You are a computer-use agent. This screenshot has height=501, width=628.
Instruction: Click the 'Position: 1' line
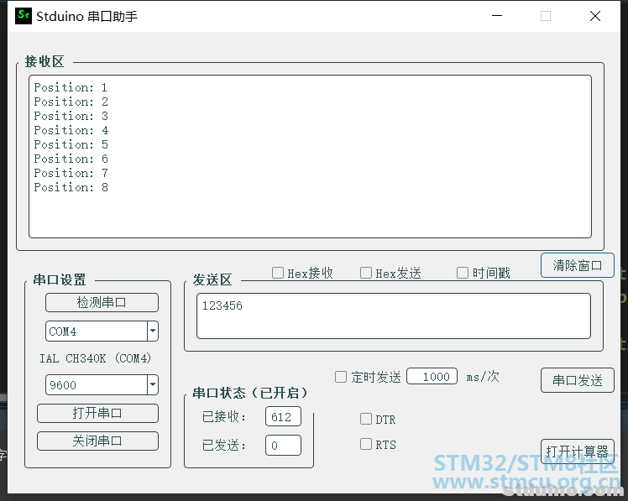click(71, 87)
